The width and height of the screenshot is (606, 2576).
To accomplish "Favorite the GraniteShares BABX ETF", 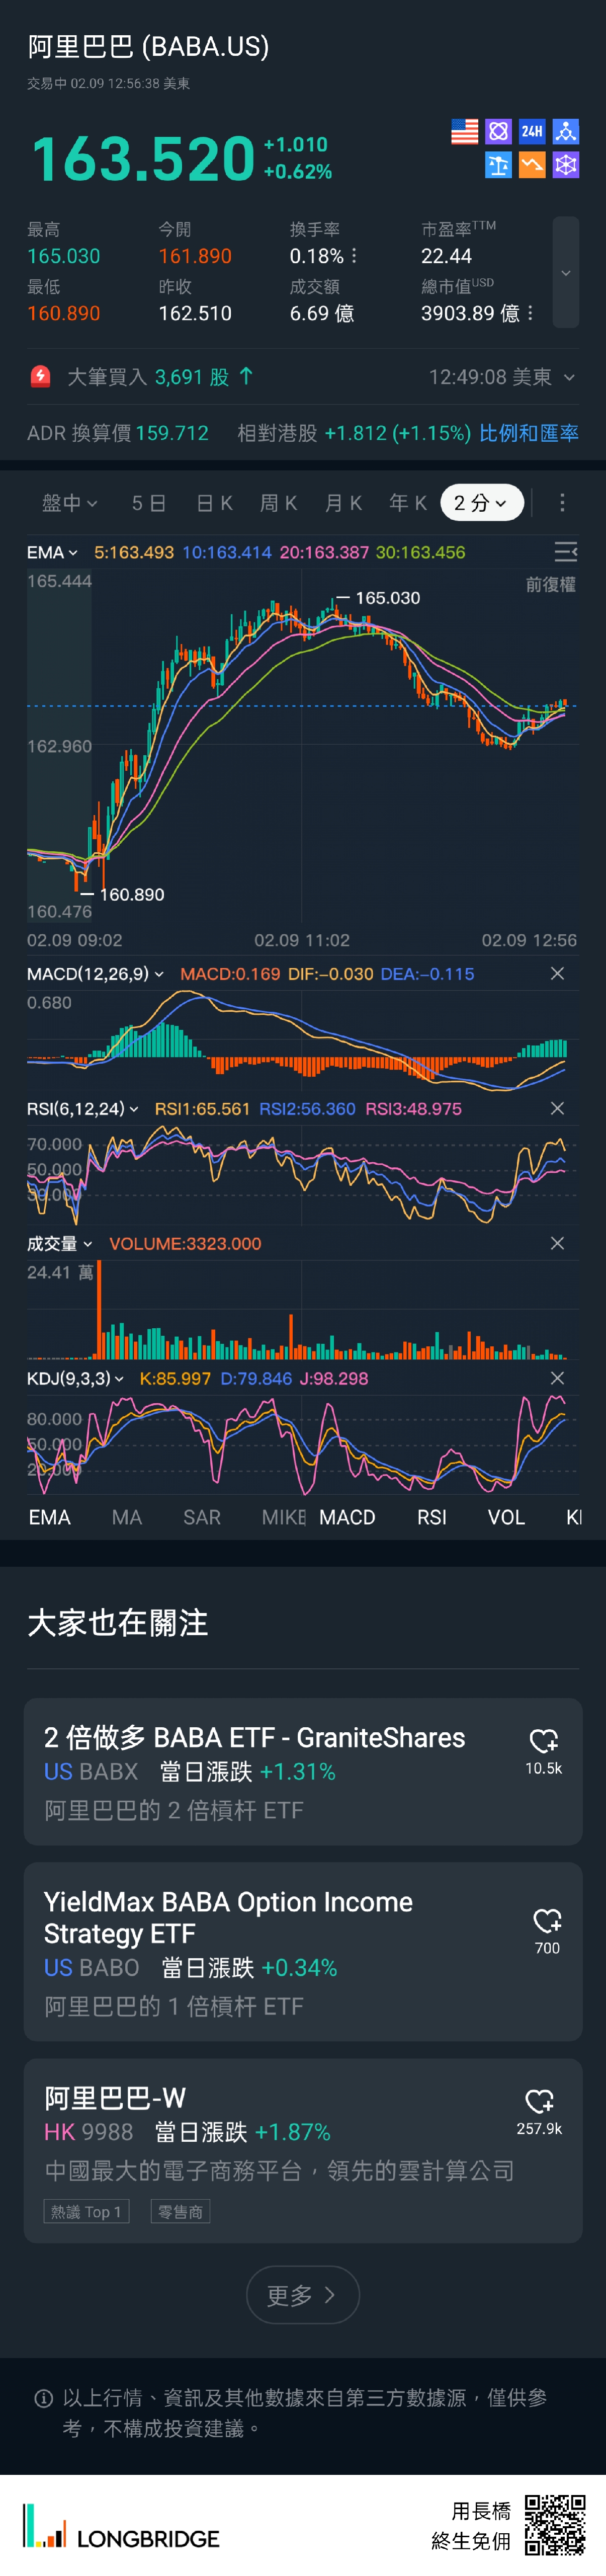I will tap(543, 1741).
